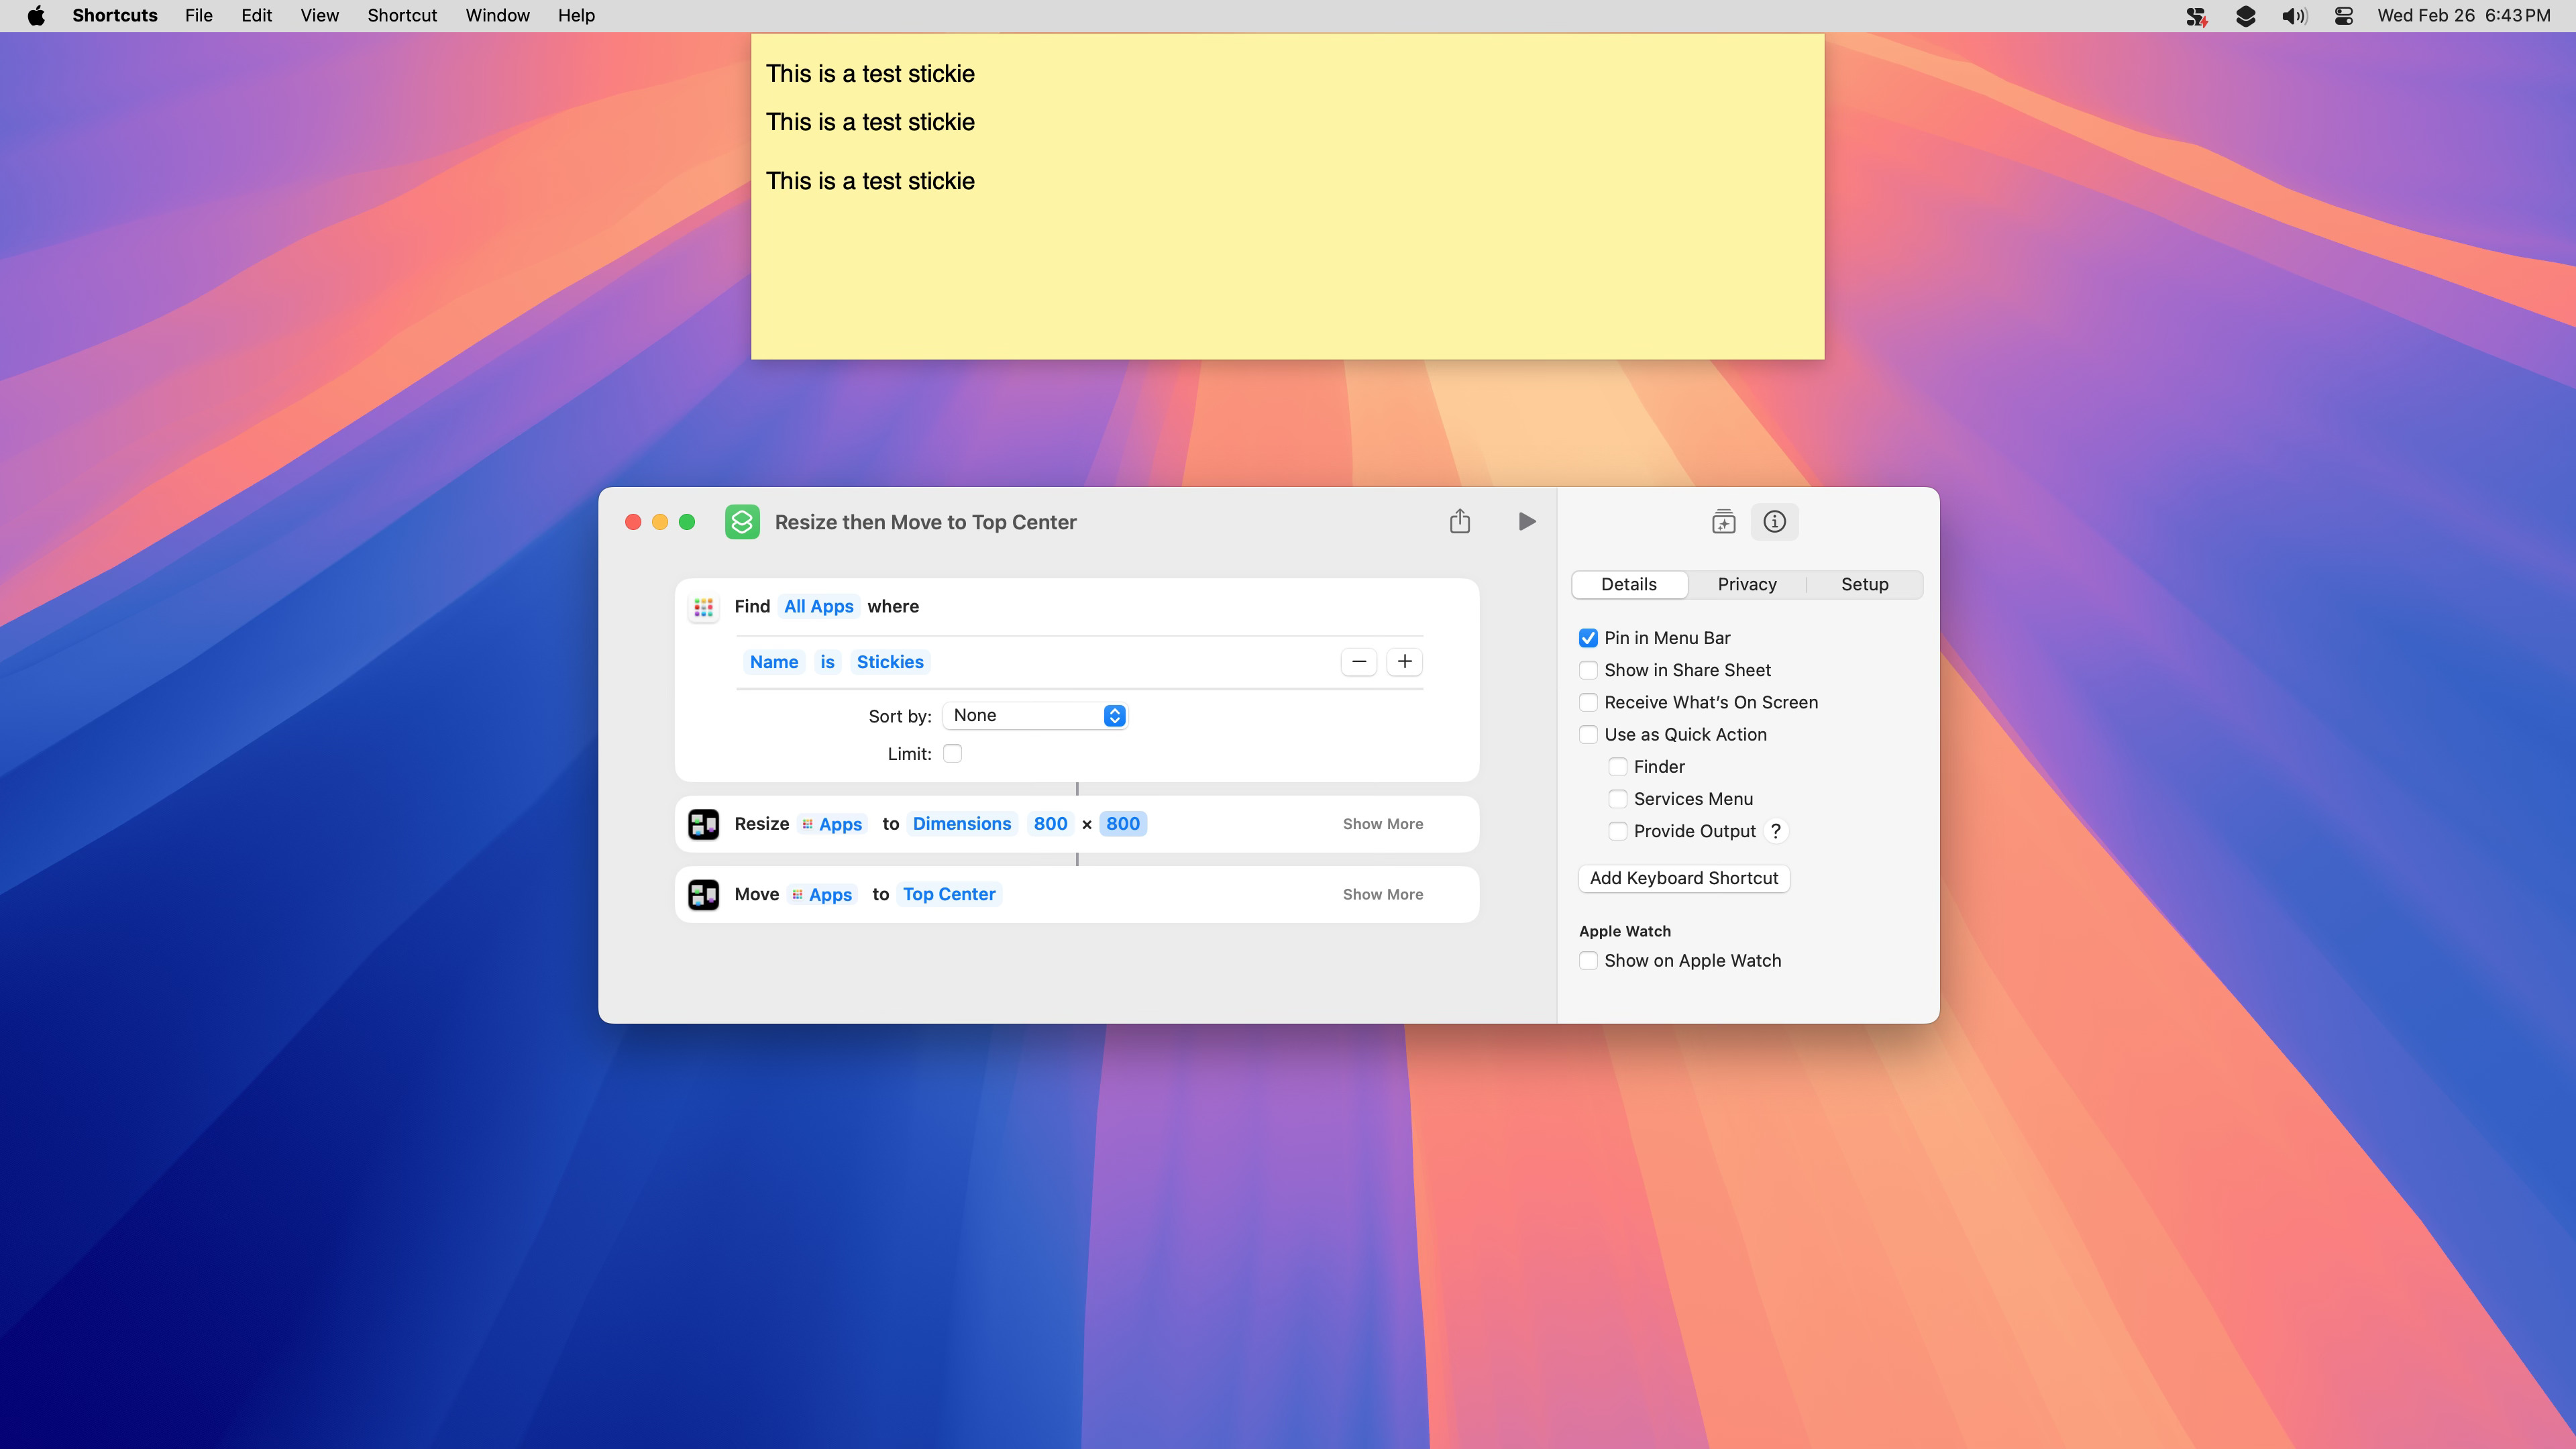Change the Stickies filter value
The image size is (2576, 1449).
(x=890, y=662)
